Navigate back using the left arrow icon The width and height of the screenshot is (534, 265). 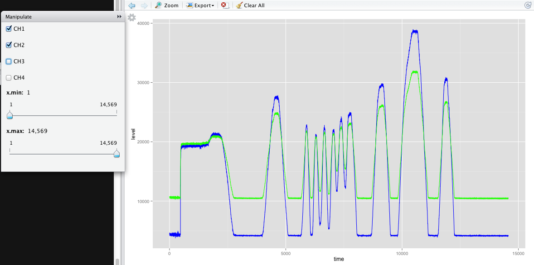click(131, 5)
